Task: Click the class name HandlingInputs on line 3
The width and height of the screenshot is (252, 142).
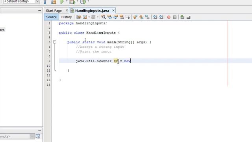Action: point(101,33)
